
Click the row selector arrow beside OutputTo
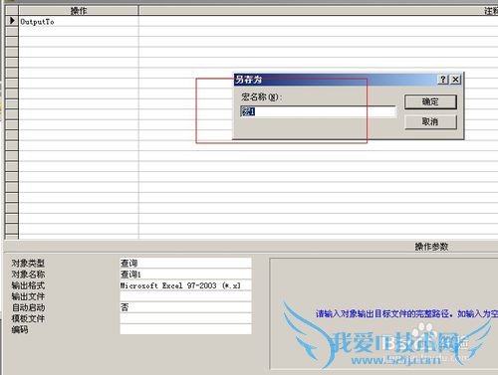pos(12,21)
